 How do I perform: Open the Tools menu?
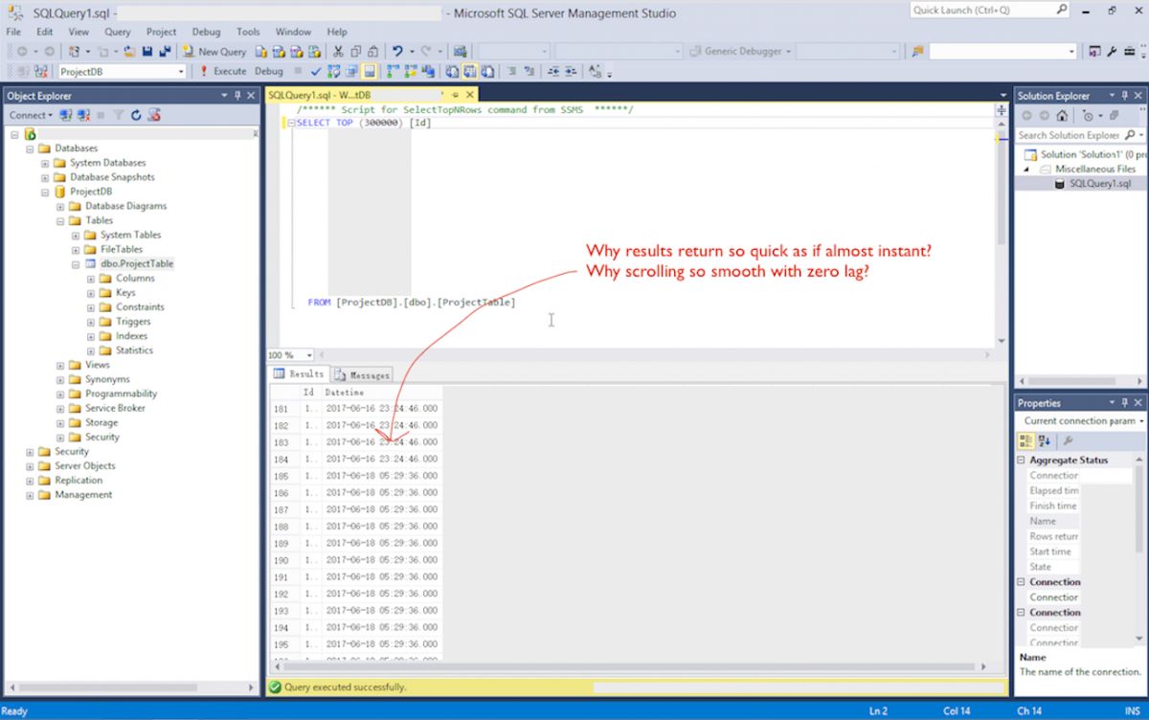tap(248, 32)
